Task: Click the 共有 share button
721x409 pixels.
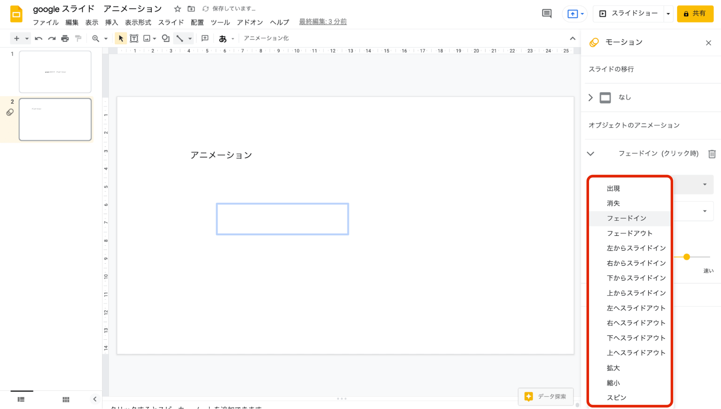Action: click(x=695, y=14)
